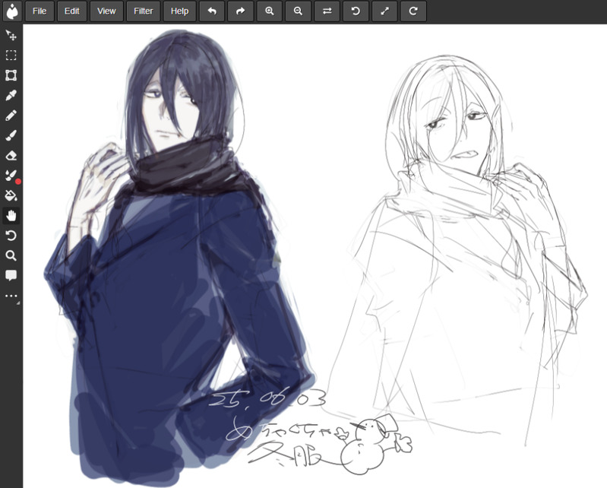Select the Eyedropper color picker tool
The width and height of the screenshot is (607, 488).
coord(11,95)
